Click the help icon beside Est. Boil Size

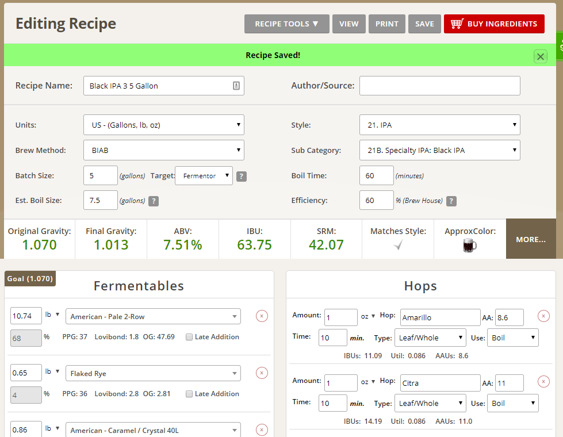coord(154,201)
